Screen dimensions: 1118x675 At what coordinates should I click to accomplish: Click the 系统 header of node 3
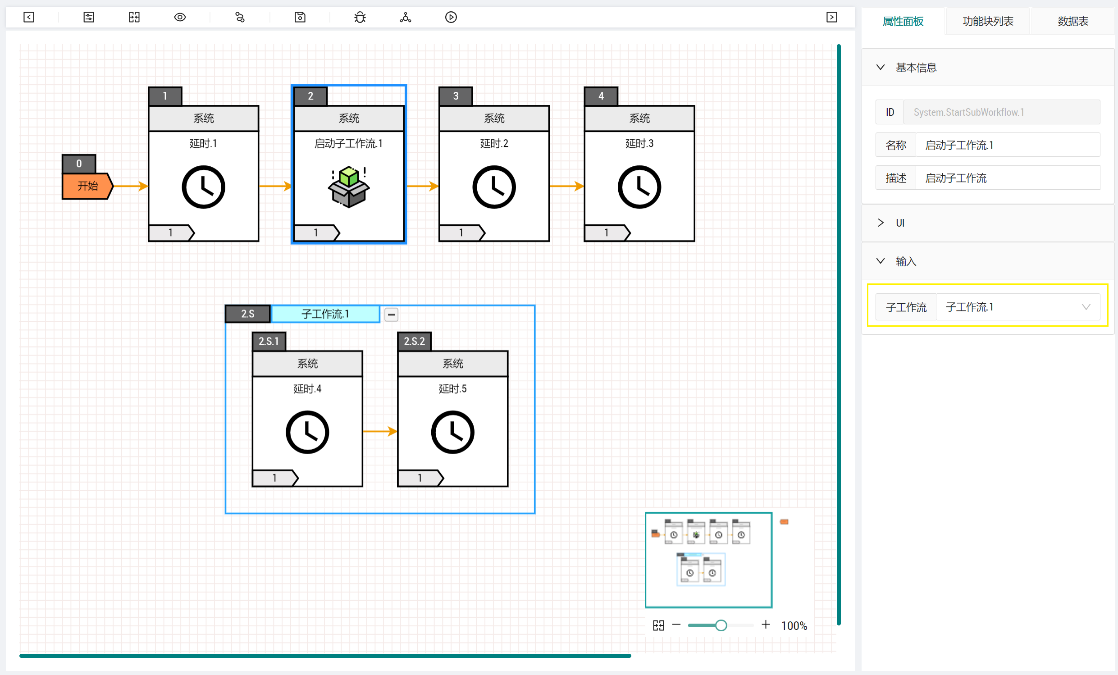point(494,119)
